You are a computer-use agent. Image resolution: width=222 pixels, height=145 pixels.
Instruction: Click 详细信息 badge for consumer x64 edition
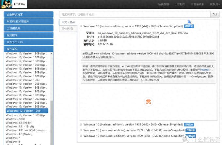click(x=189, y=130)
